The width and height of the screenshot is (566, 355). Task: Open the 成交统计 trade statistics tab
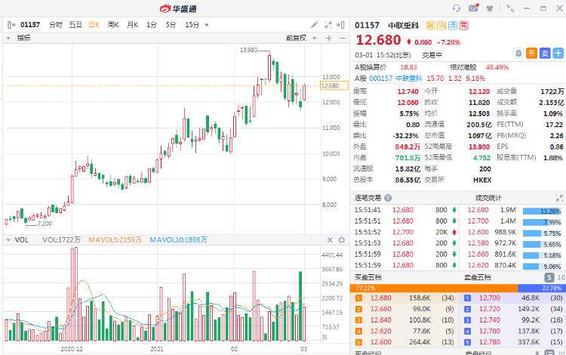point(488,198)
